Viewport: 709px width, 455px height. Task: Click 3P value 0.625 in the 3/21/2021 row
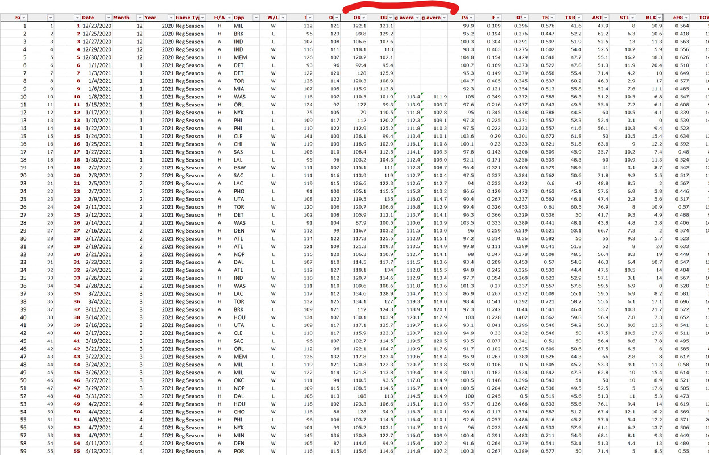pos(516,349)
